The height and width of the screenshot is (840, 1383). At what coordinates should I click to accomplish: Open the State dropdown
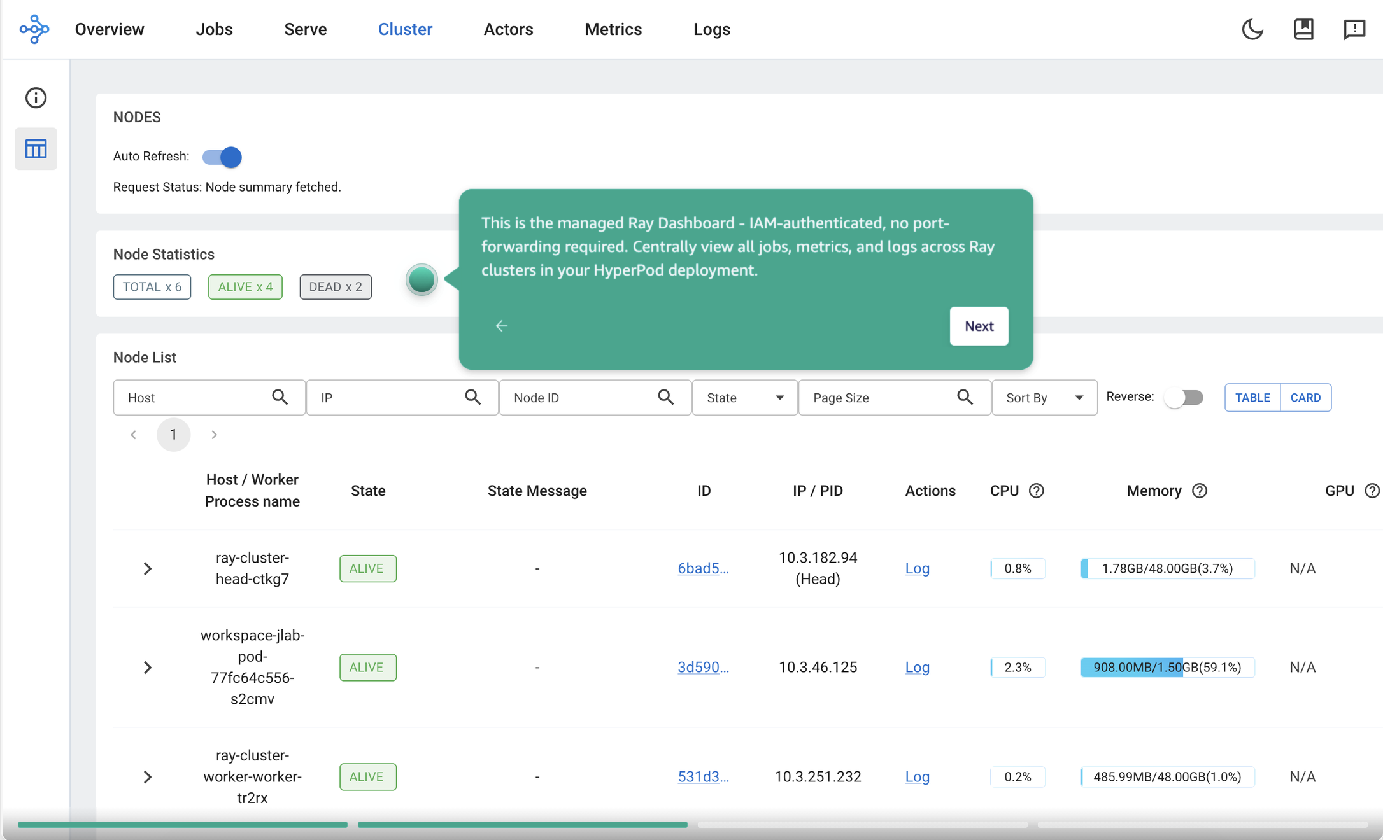745,398
